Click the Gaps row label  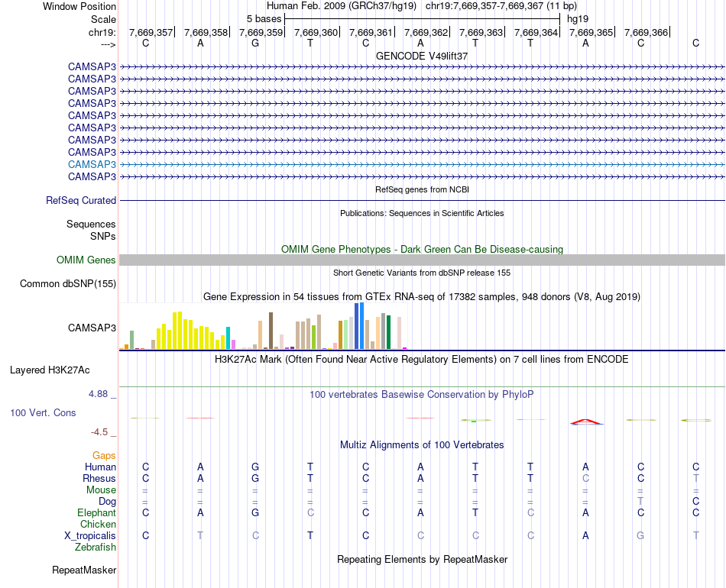[x=104, y=456]
